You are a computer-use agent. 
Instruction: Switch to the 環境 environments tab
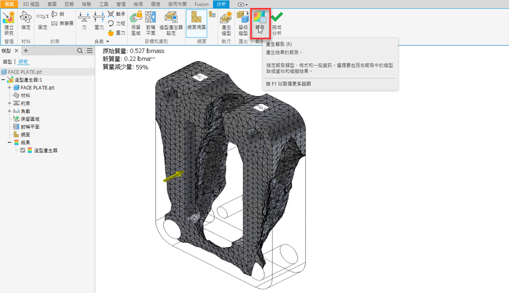click(x=155, y=4)
